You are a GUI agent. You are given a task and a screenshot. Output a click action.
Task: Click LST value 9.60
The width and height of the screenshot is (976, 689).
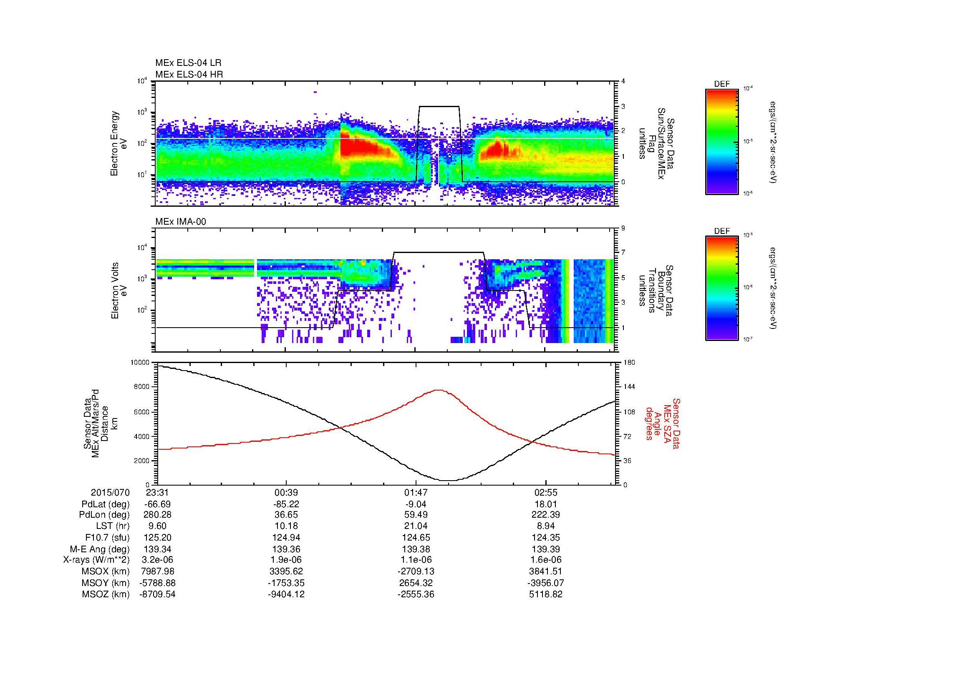(x=157, y=526)
